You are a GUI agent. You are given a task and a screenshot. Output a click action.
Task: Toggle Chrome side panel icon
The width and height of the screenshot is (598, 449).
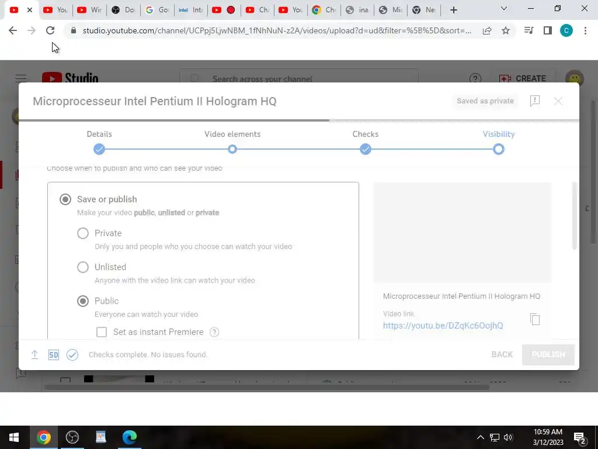[548, 30]
